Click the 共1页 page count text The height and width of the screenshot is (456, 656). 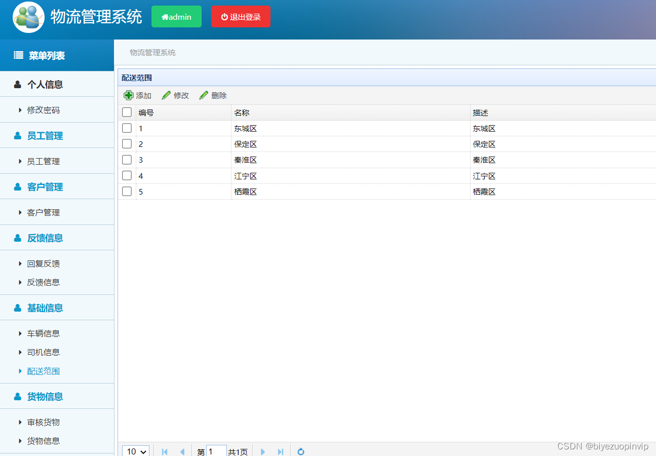tap(238, 452)
